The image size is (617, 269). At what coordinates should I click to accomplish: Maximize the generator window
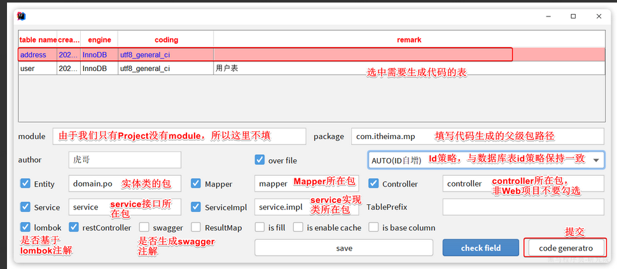click(573, 16)
